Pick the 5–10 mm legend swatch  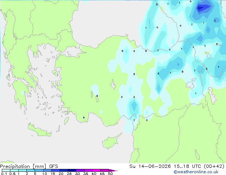coord(39,170)
